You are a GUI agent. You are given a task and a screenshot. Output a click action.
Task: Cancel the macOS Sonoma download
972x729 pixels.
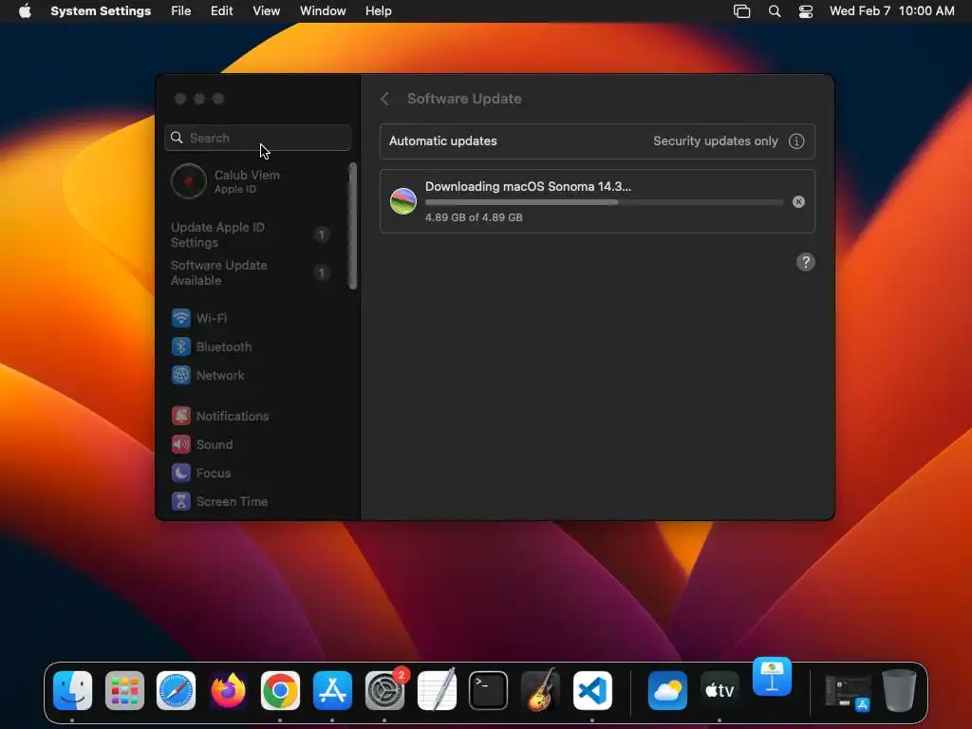[x=798, y=201]
